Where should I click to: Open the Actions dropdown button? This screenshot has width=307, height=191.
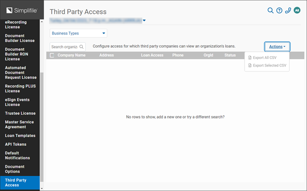(x=277, y=47)
